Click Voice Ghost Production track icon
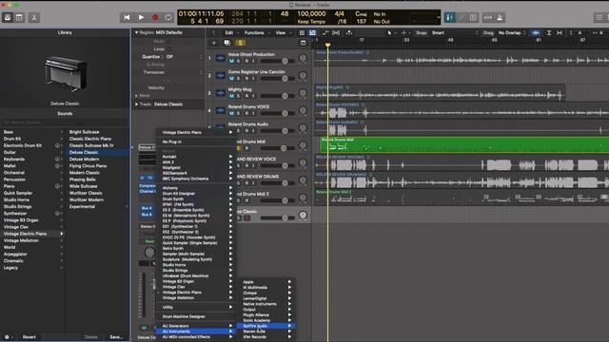The width and height of the screenshot is (609, 342). [220, 58]
